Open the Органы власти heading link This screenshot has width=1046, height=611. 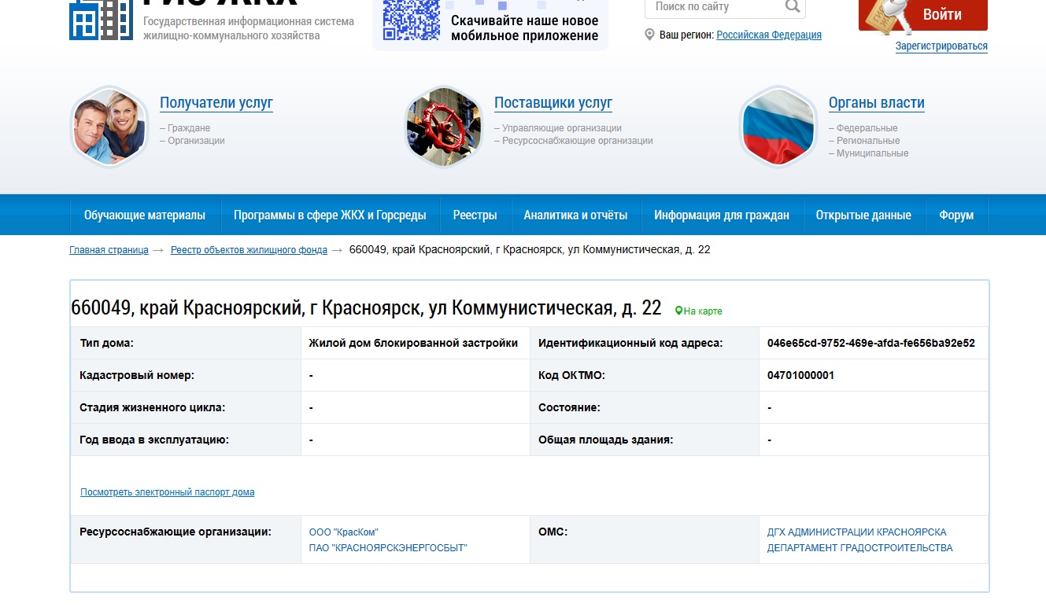click(877, 103)
